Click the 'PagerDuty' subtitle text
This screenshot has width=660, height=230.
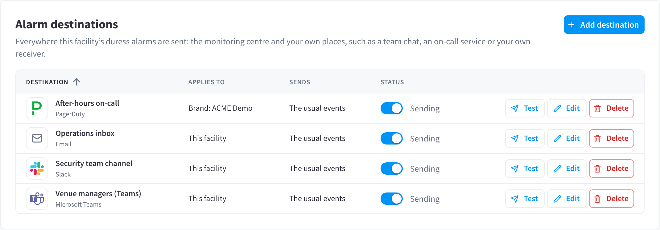coord(70,114)
